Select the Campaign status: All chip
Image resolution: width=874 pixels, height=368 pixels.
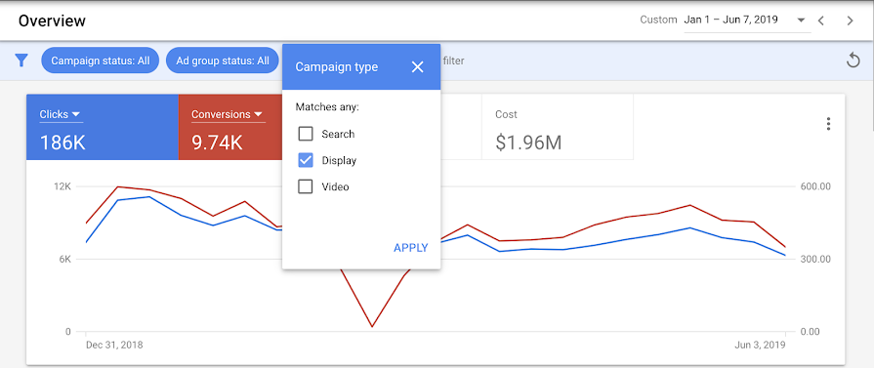[101, 61]
